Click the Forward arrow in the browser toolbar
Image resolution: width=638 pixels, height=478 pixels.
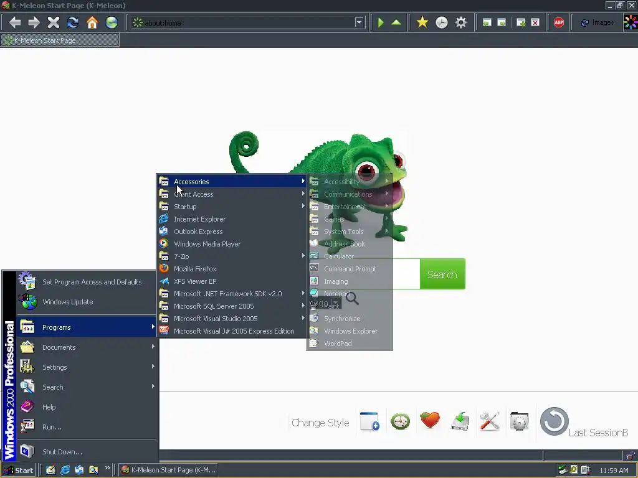click(34, 22)
